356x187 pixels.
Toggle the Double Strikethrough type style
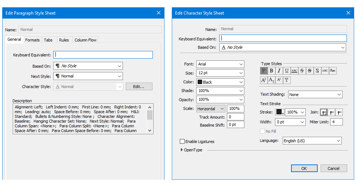(x=310, y=71)
